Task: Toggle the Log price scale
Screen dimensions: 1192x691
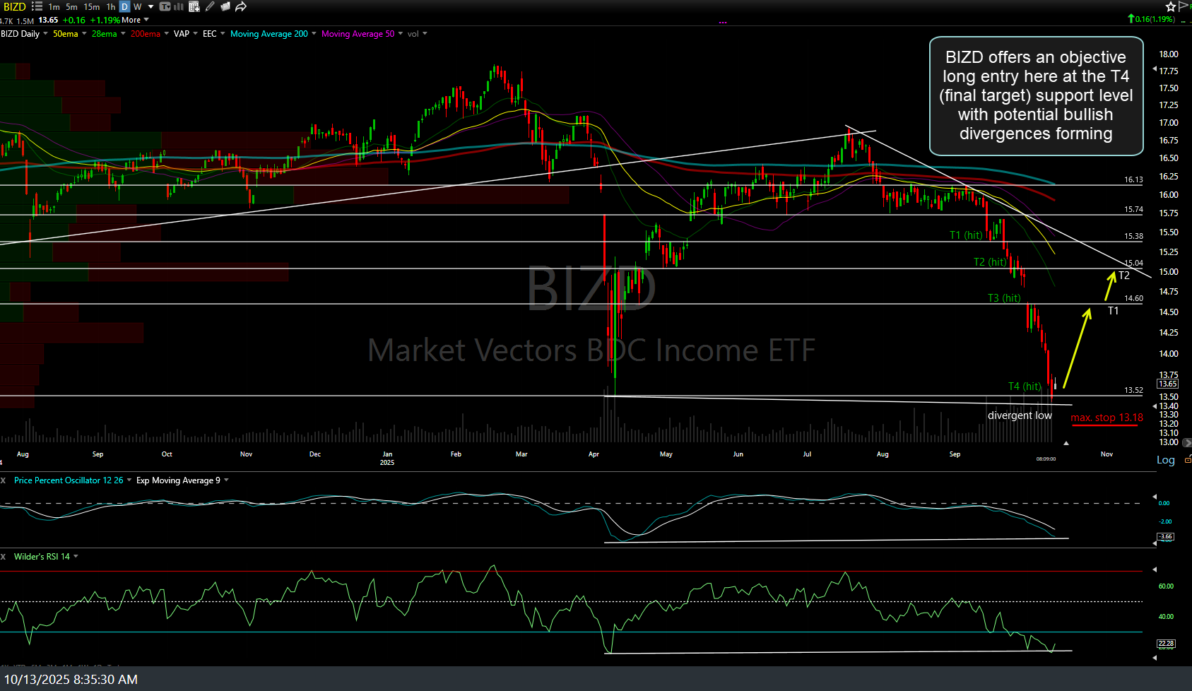Action: (1165, 460)
